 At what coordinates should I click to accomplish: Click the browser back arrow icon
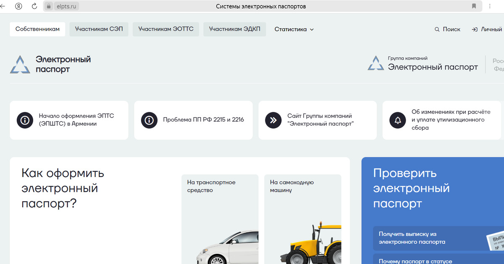[x=3, y=6]
